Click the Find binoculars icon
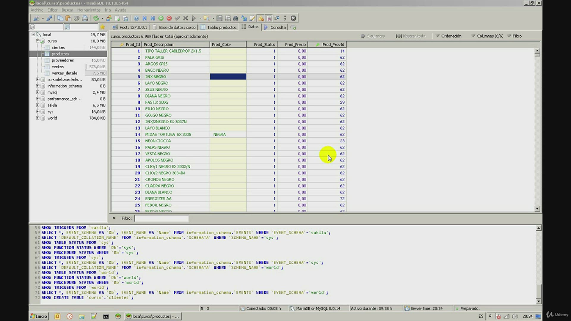Image resolution: width=571 pixels, height=321 pixels. click(236, 18)
